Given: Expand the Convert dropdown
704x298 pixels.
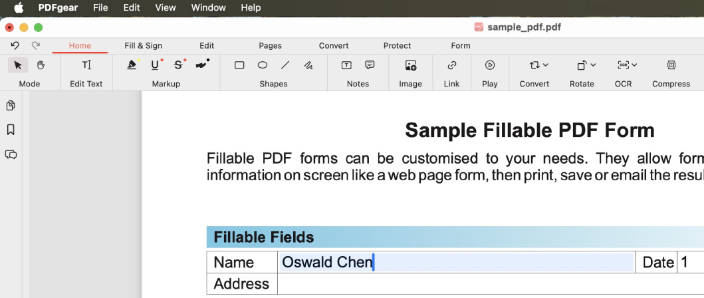Looking at the screenshot, I should [538, 65].
